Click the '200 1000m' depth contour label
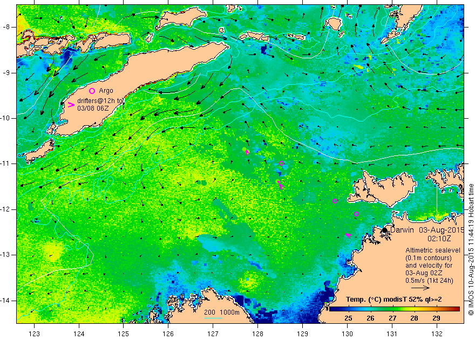This screenshot has width=475, height=340. (x=222, y=312)
